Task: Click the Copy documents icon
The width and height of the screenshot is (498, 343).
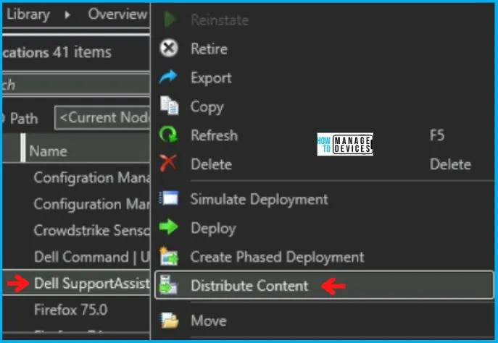Action: click(x=170, y=106)
